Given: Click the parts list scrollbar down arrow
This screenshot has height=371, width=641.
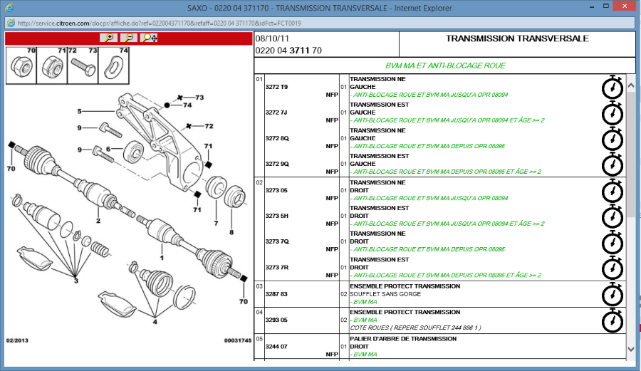Looking at the screenshot, I should tap(631, 350).
